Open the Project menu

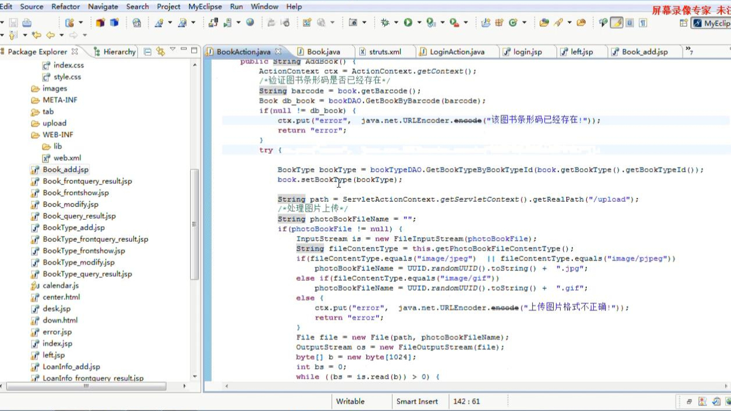point(169,6)
